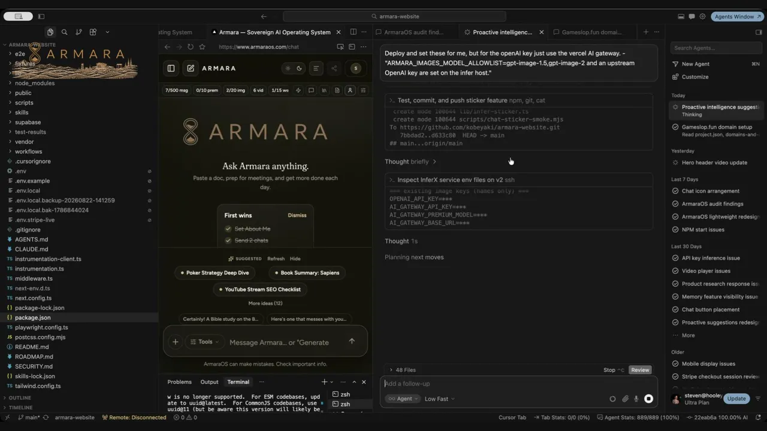
Task: Open the Armara hamburger menu icon
Action: pos(316,68)
